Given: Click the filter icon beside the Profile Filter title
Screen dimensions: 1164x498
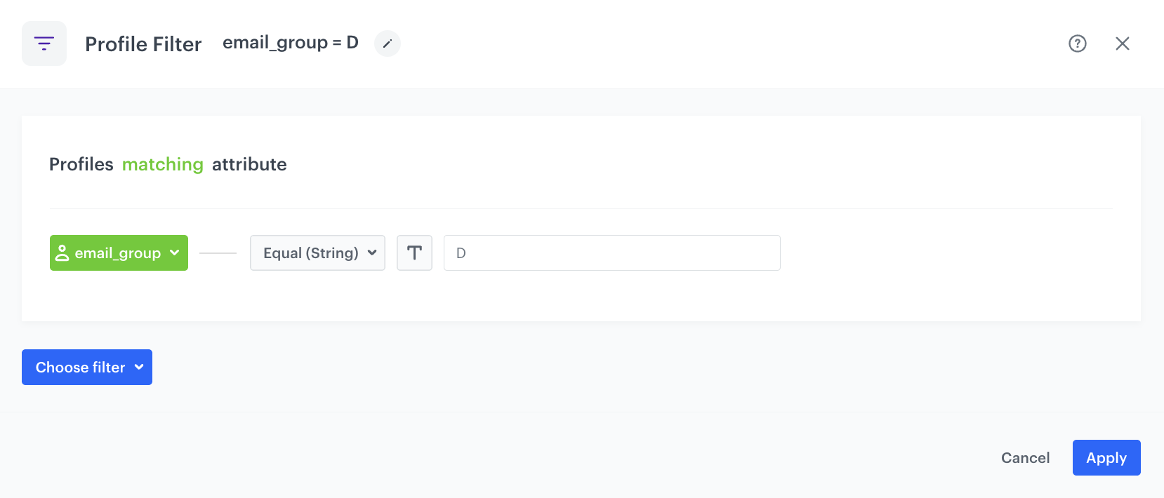Looking at the screenshot, I should (x=44, y=43).
